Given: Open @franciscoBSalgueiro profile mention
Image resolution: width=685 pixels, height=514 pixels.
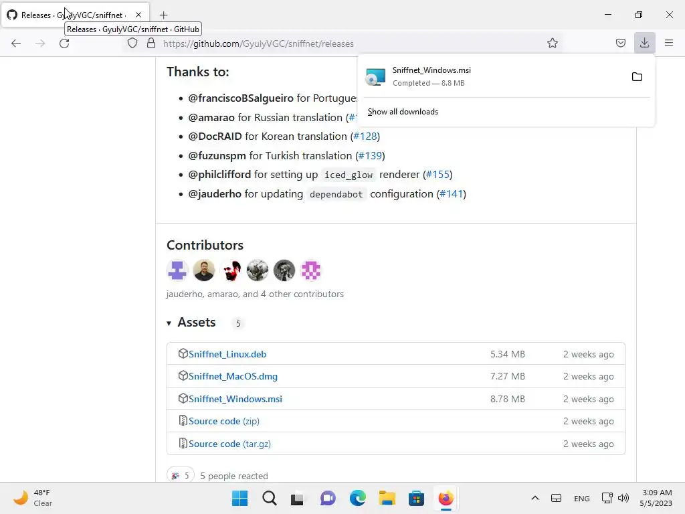Looking at the screenshot, I should [241, 98].
